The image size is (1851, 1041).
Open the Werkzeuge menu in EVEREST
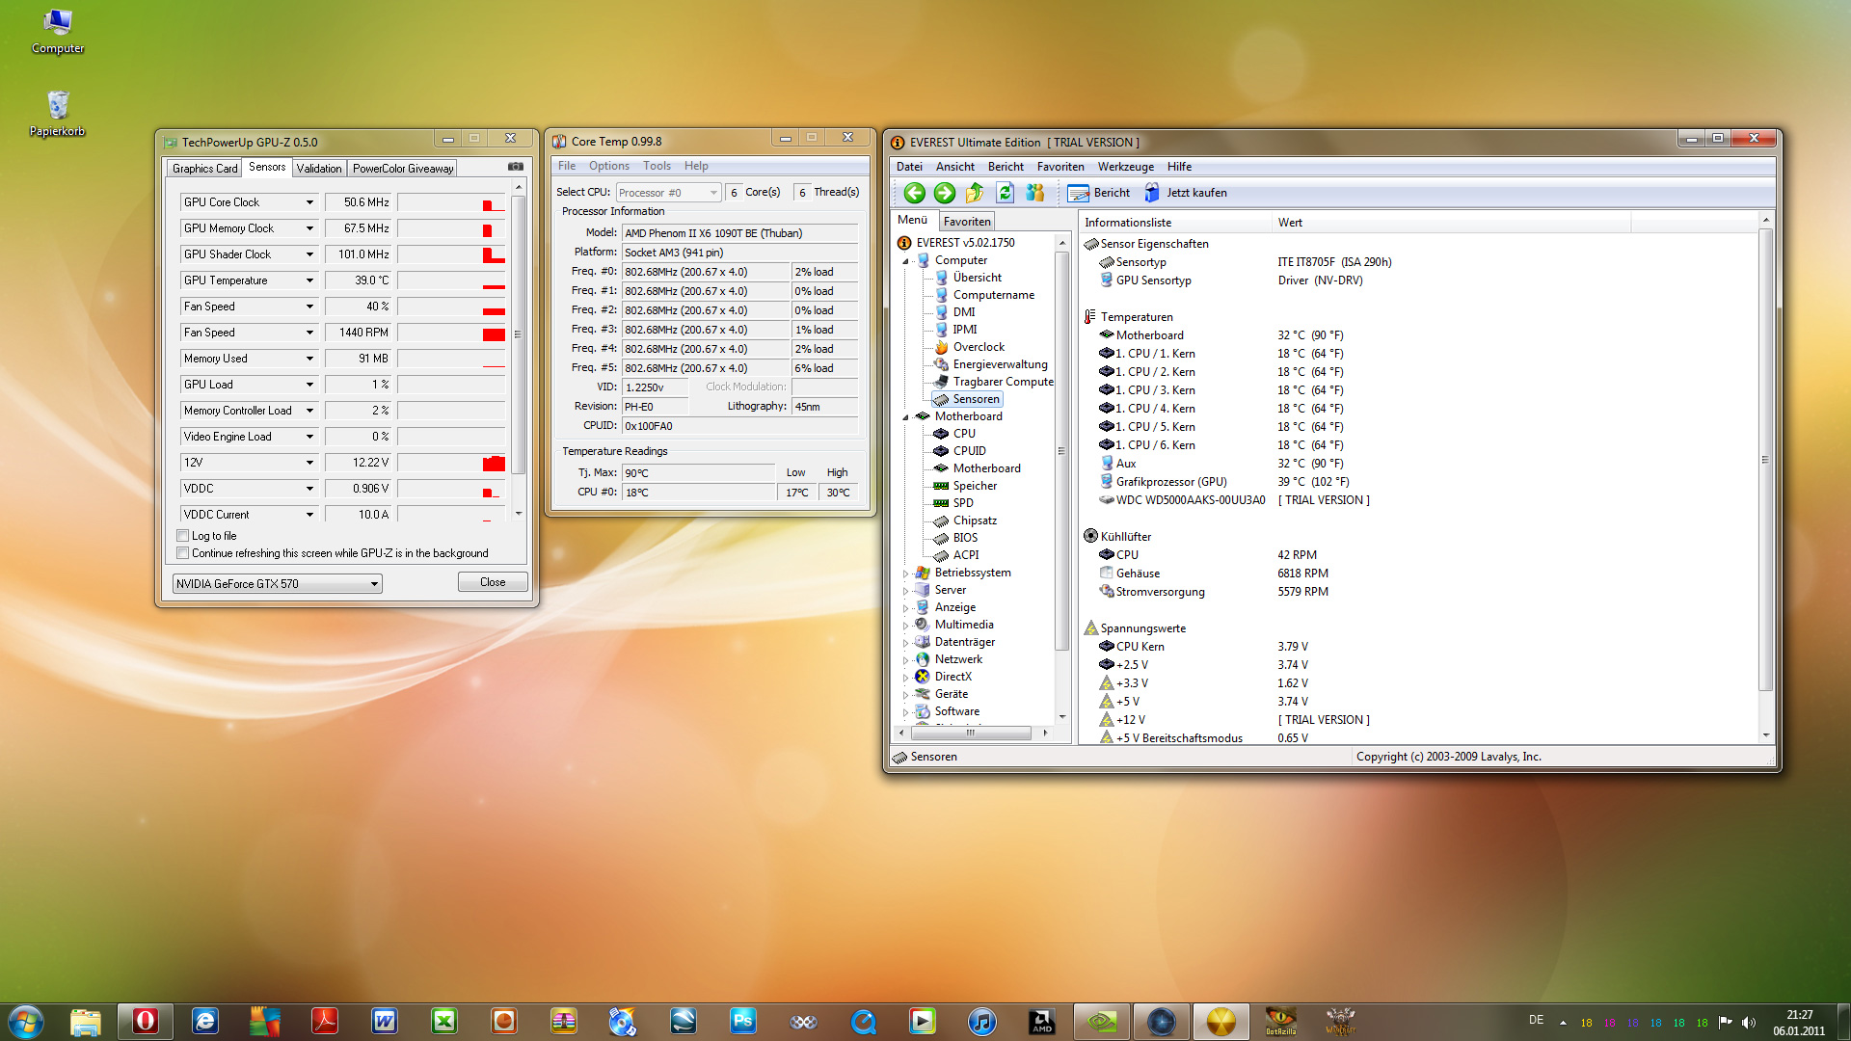tap(1125, 167)
